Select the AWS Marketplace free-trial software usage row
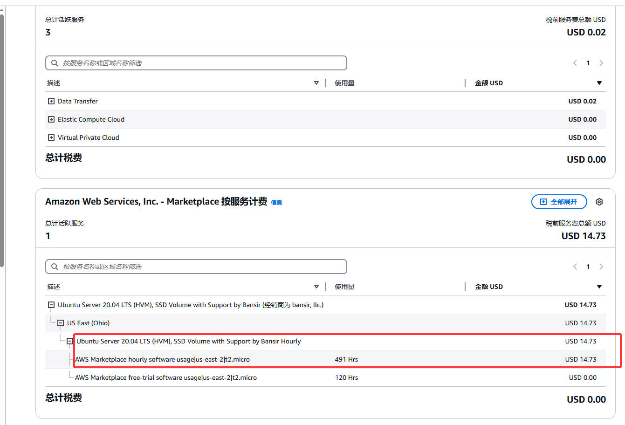 [325, 377]
